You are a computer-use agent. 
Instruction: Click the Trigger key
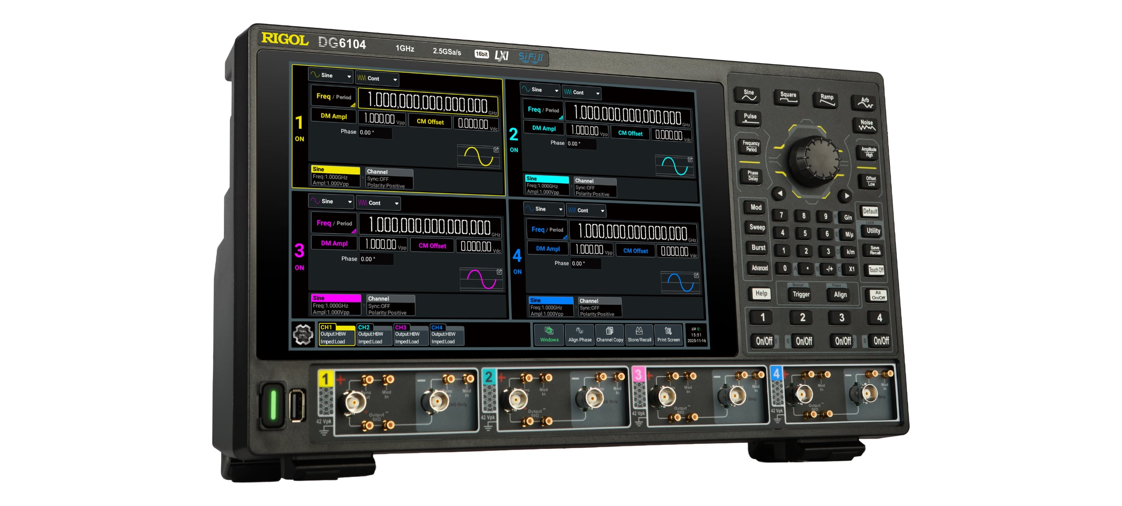801,294
